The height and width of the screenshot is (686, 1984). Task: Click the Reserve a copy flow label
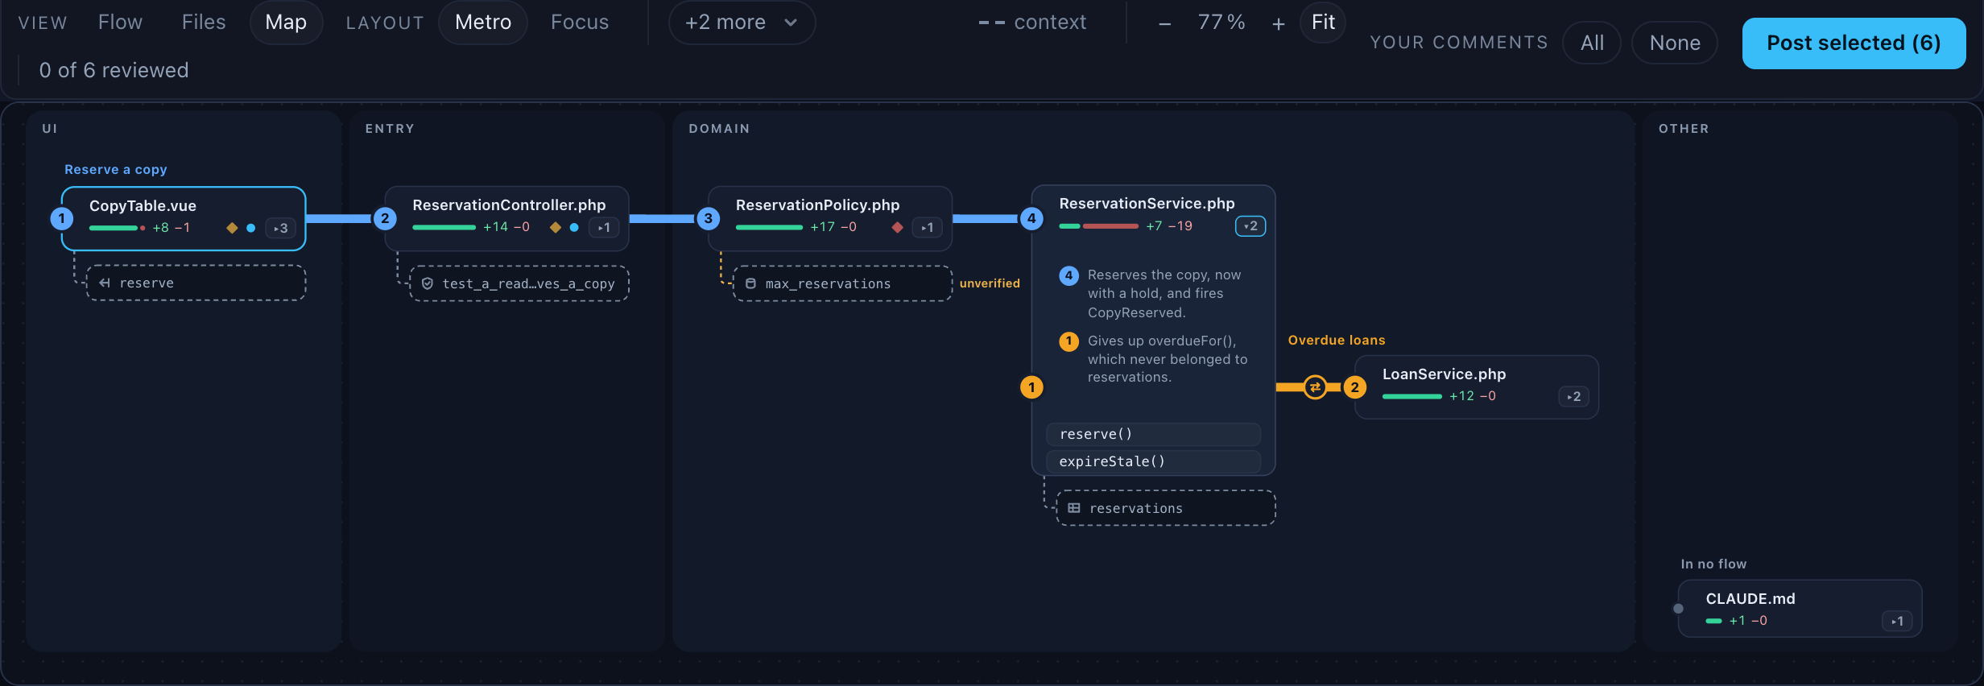pyautogui.click(x=116, y=170)
